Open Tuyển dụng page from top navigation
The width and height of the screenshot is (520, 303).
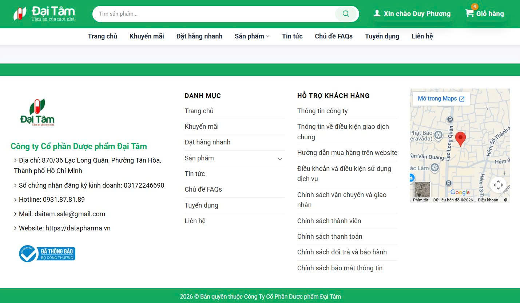(x=382, y=36)
